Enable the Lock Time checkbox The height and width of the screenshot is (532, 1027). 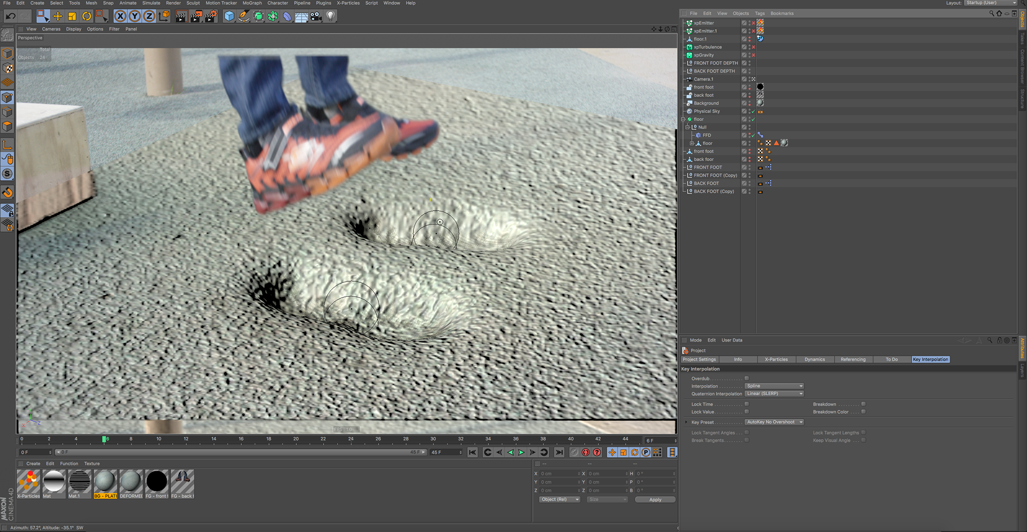(x=747, y=404)
